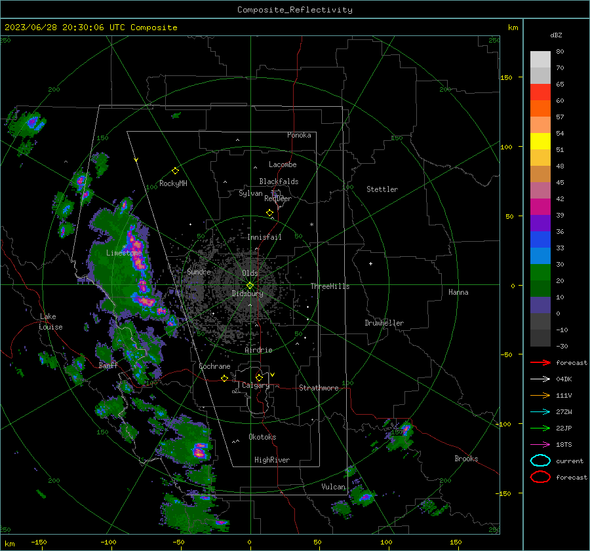Select the bright yellow 54-51 dBZ swatch
Screen dimensions: 590x551
(540, 142)
